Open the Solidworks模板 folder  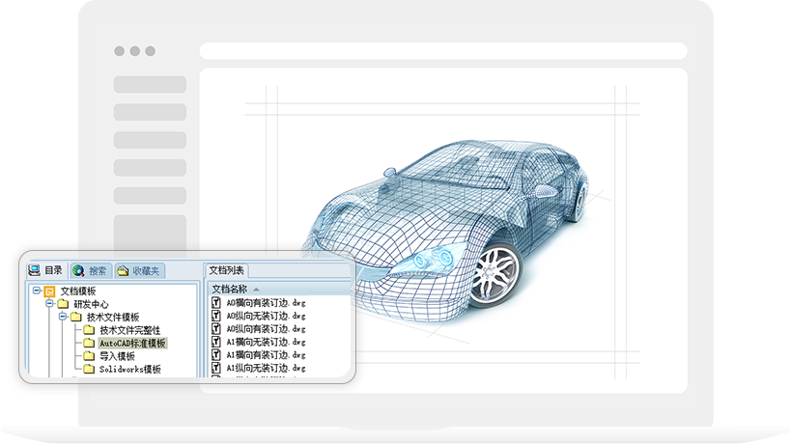(x=129, y=370)
